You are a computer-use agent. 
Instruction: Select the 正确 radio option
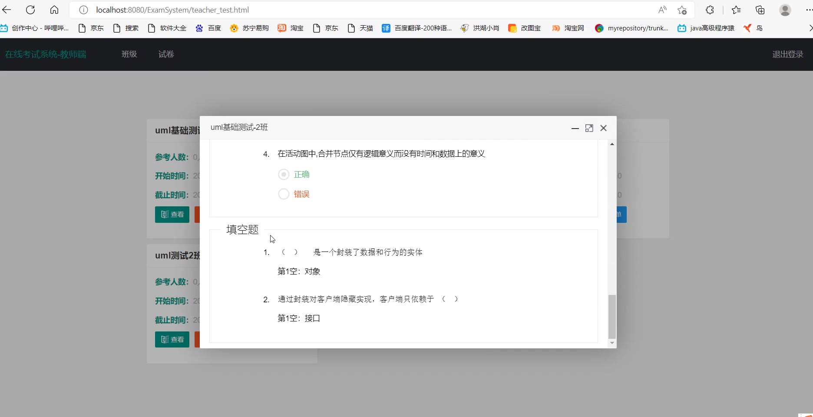[x=284, y=175]
